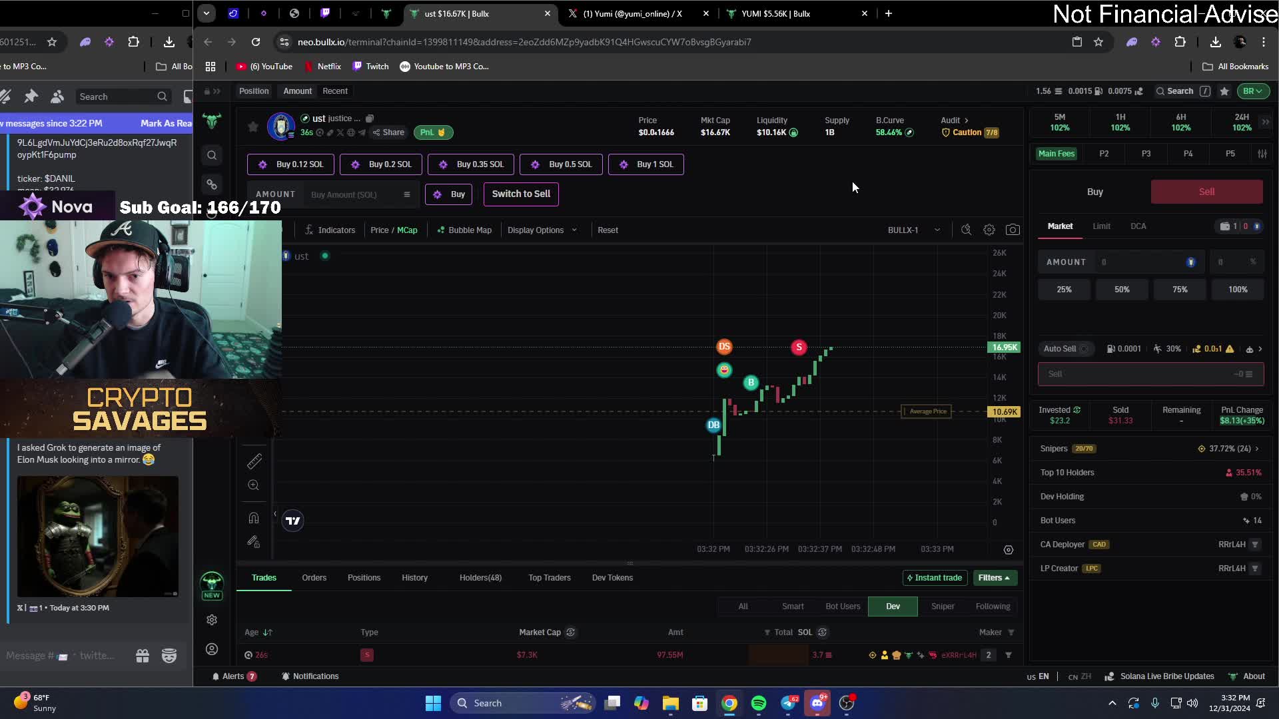The image size is (1279, 719).
Task: Open fee preset sliders settings
Action: tap(1262, 154)
